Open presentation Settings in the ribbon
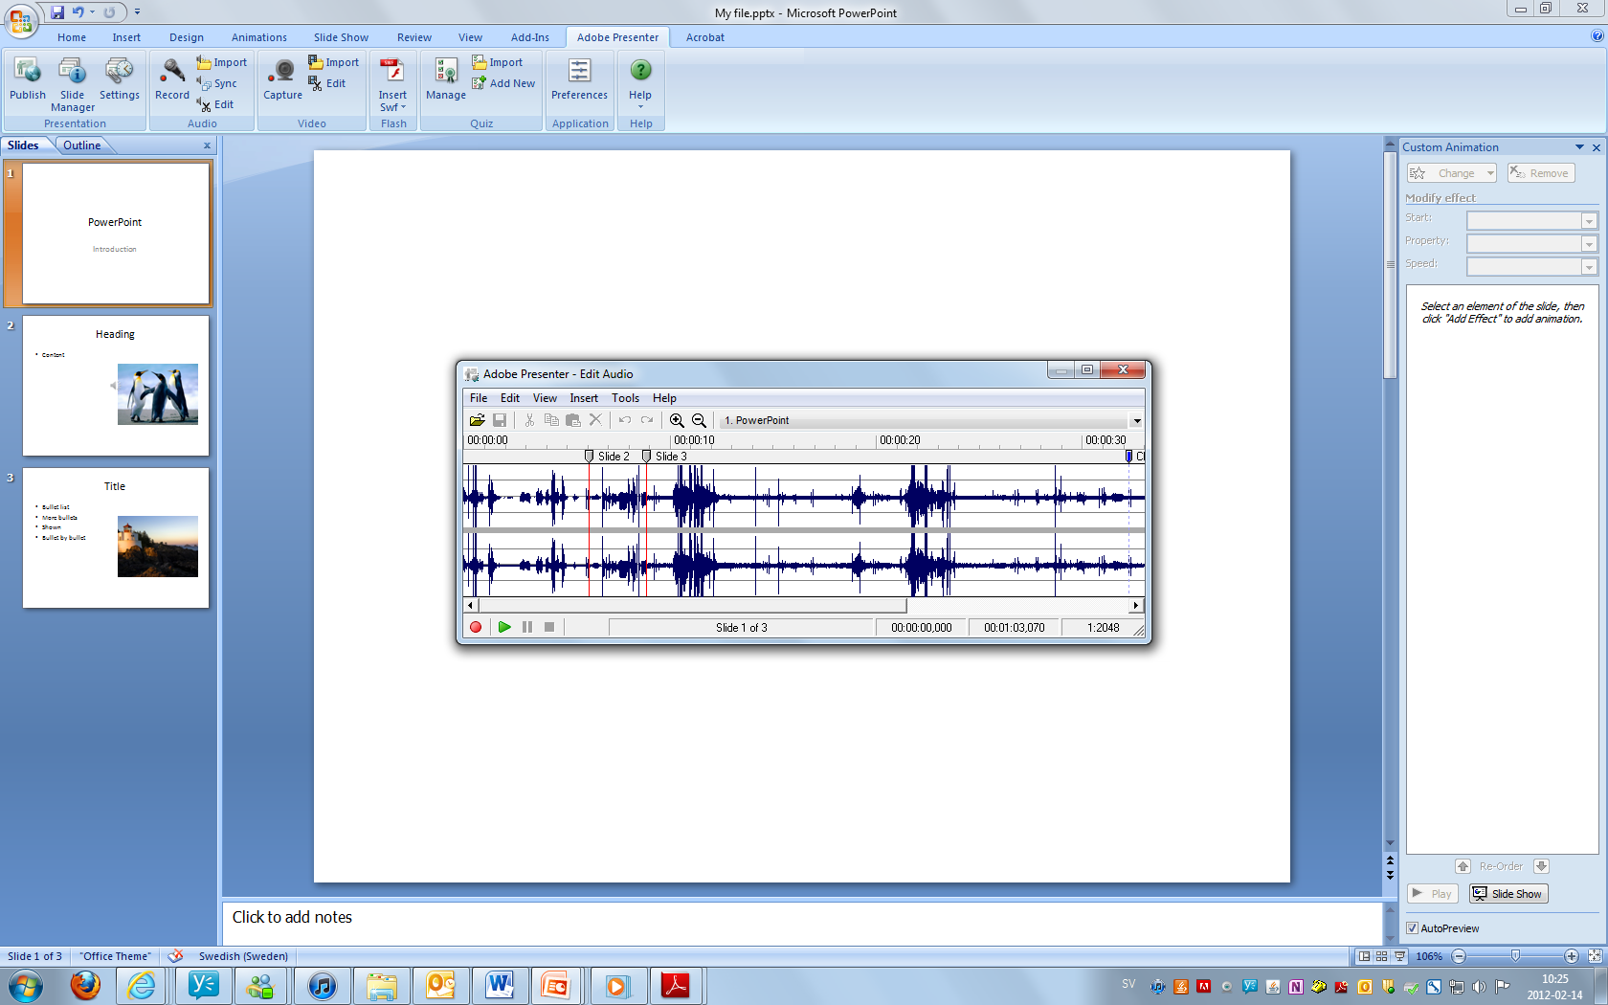This screenshot has width=1608, height=1005. [119, 78]
